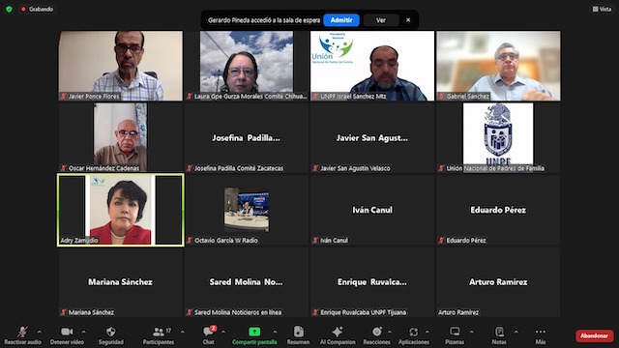Open the Resumen document icon
This screenshot has height=348, width=619.
(299, 332)
